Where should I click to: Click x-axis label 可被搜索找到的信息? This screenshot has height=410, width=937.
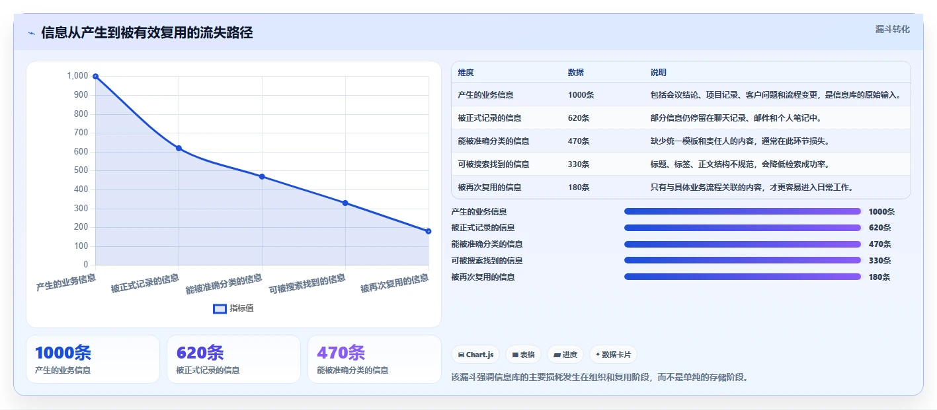click(307, 284)
